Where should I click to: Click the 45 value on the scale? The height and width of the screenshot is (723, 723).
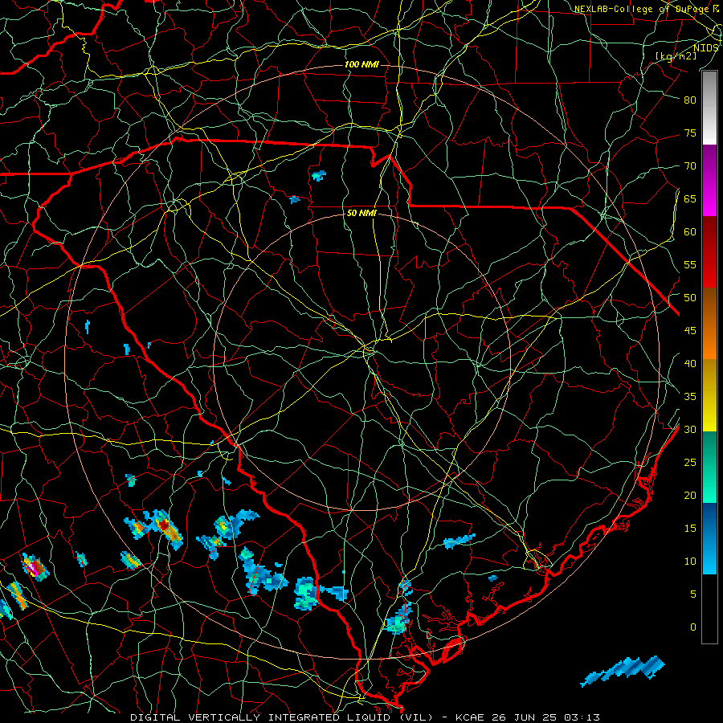click(690, 331)
